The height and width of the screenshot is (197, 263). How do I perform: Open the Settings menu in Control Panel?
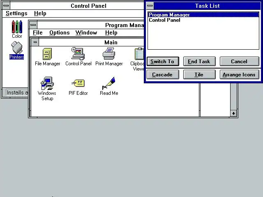(16, 13)
